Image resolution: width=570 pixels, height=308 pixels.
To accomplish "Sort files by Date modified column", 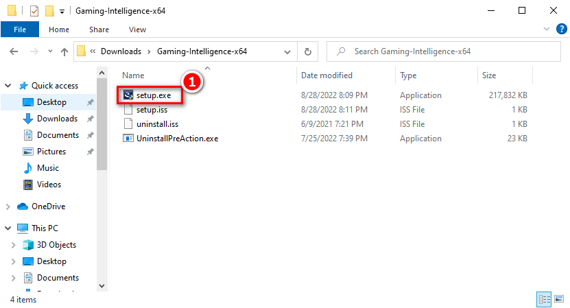I will [326, 75].
